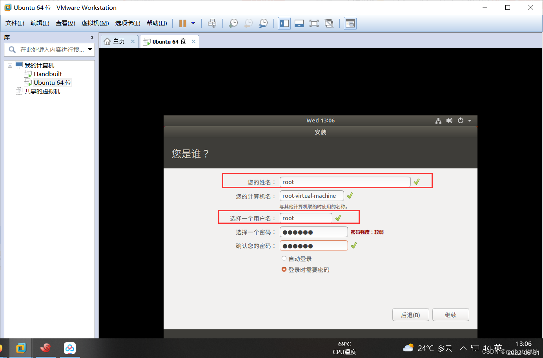Click the Unity mode icon
This screenshot has width=543, height=358.
click(x=329, y=23)
